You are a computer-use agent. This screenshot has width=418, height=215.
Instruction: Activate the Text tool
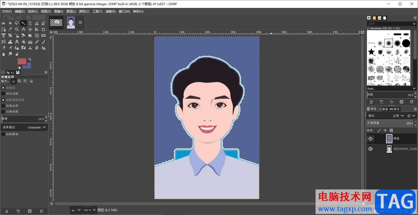[x=17, y=42]
